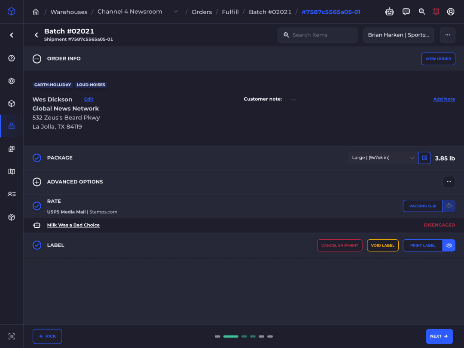Image resolution: width=464 pixels, height=348 pixels.
Task: Open the red notifications bell
Action: tap(436, 12)
